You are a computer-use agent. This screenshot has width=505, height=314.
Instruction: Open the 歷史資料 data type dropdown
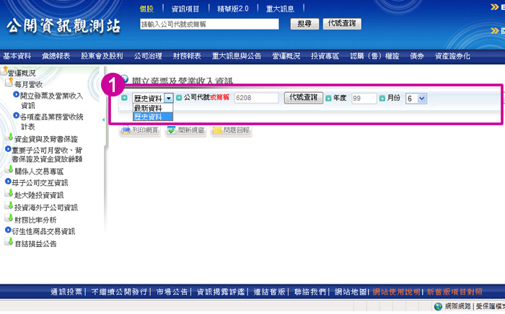(169, 98)
